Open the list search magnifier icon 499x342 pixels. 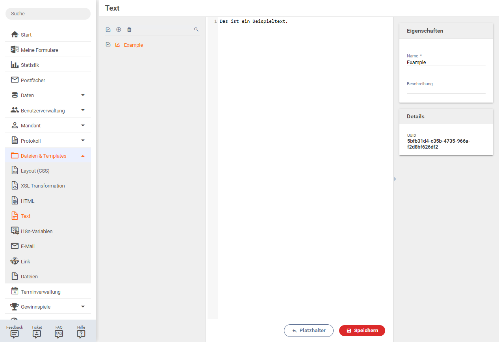(x=196, y=29)
